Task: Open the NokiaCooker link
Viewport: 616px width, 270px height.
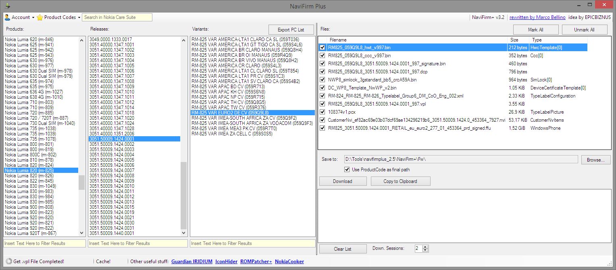Action: pyautogui.click(x=289, y=262)
